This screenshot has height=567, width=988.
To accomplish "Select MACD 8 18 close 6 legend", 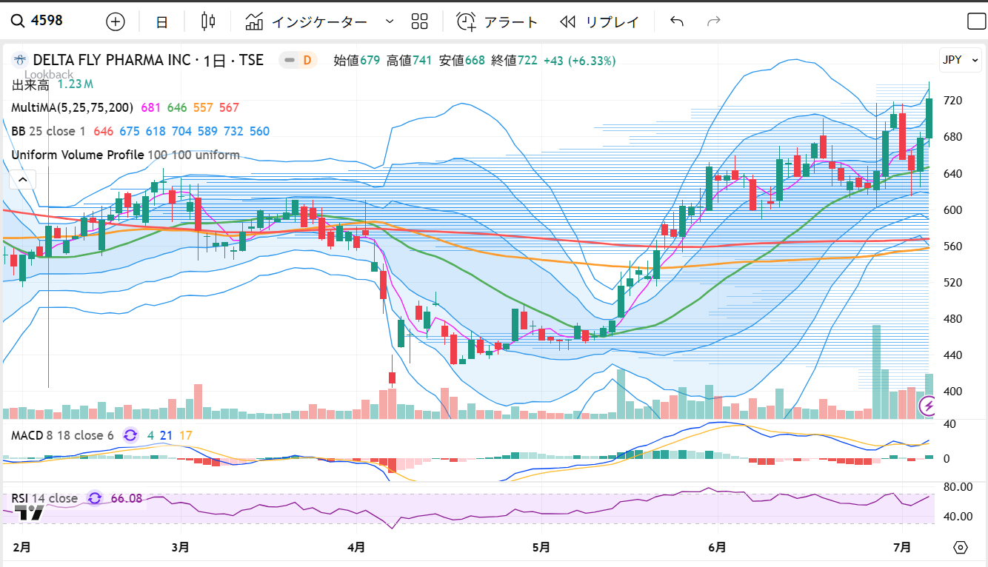I will 62,435.
